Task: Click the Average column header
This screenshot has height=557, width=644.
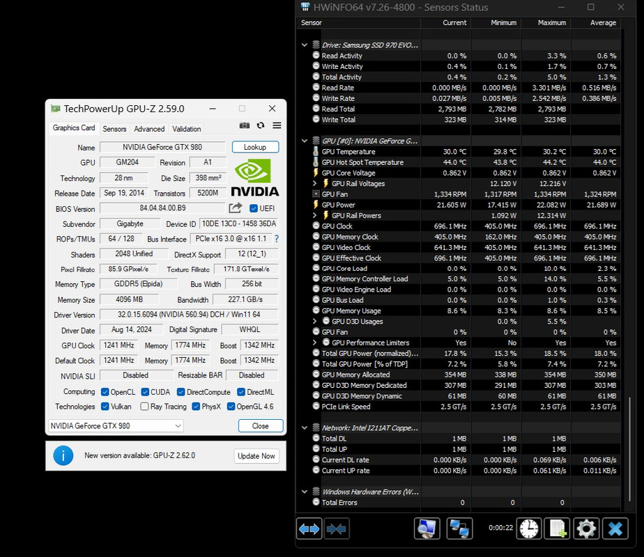Action: click(x=595, y=22)
